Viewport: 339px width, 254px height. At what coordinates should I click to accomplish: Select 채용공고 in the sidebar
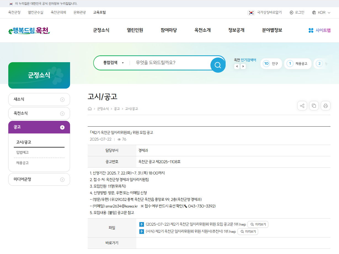22,163
